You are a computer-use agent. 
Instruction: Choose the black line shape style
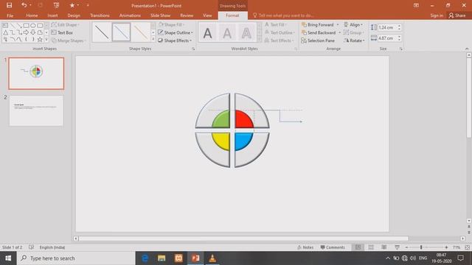pos(102,32)
